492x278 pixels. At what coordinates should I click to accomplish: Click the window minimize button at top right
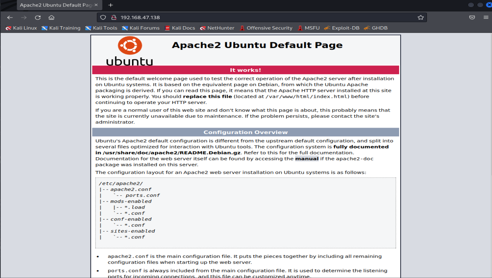(471, 5)
